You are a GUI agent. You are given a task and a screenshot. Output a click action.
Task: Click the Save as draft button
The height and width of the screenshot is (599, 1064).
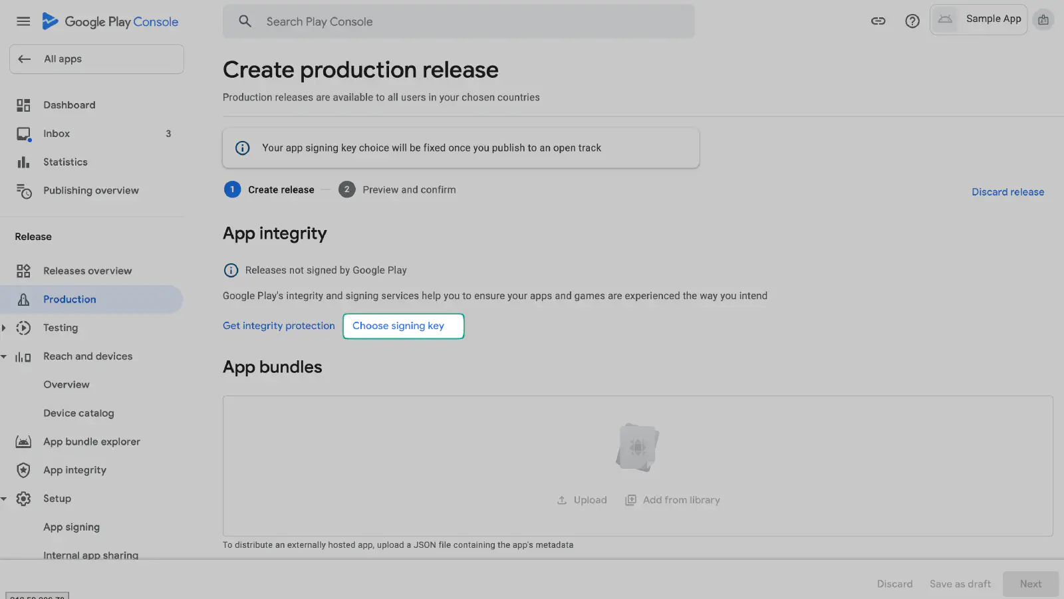coord(960,584)
